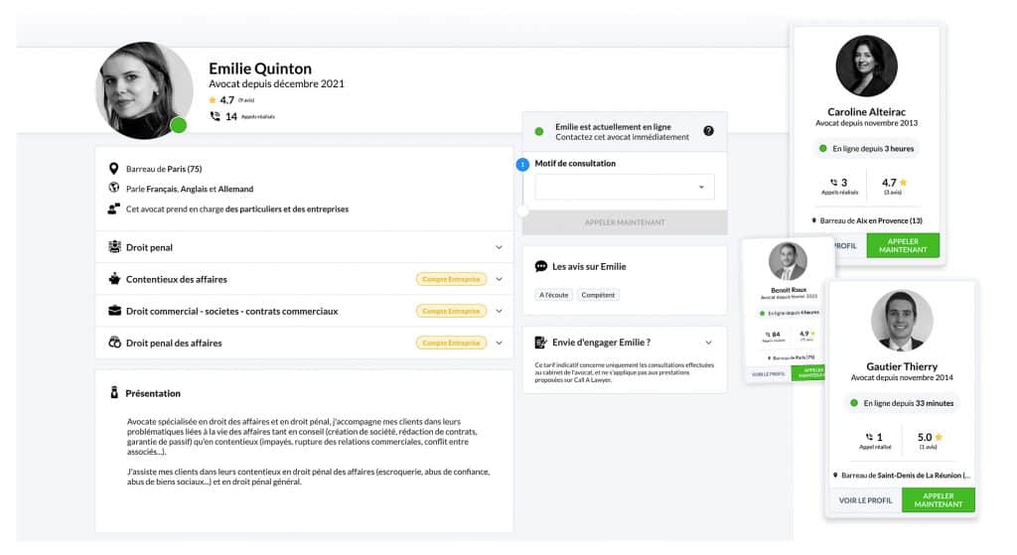1017x555 pixels.
Task: Click Gautier Thierry's profile photo
Action: click(x=902, y=321)
